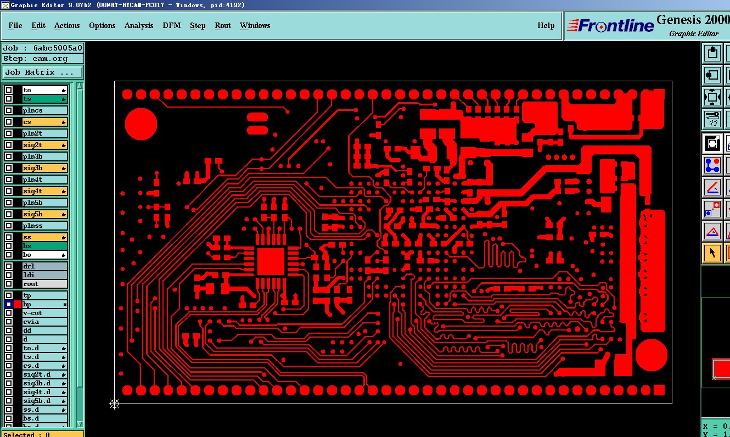Click the Job 6abc5005a0 label
The image size is (730, 437).
pyautogui.click(x=43, y=48)
